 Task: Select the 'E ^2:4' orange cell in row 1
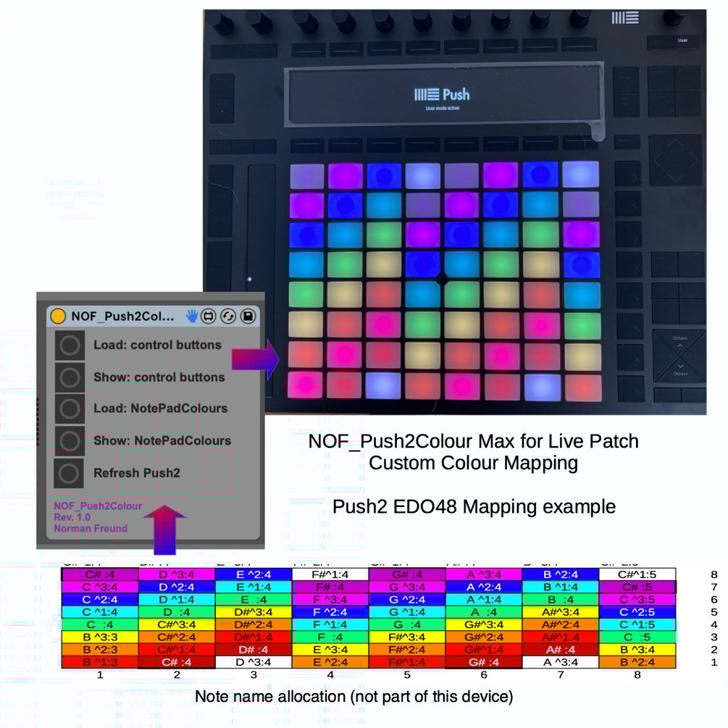click(x=330, y=662)
